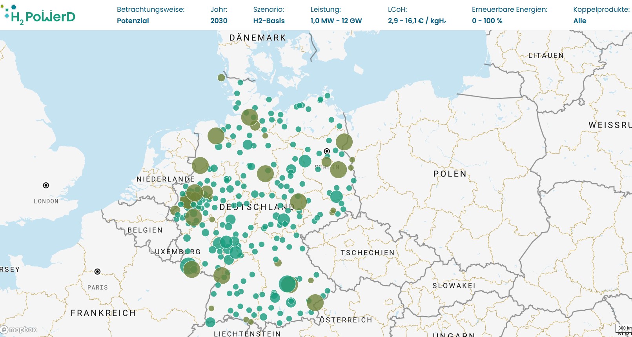The width and height of the screenshot is (632, 337).
Task: Click the large olive circle near the Luxemburg label
Action: point(192,270)
